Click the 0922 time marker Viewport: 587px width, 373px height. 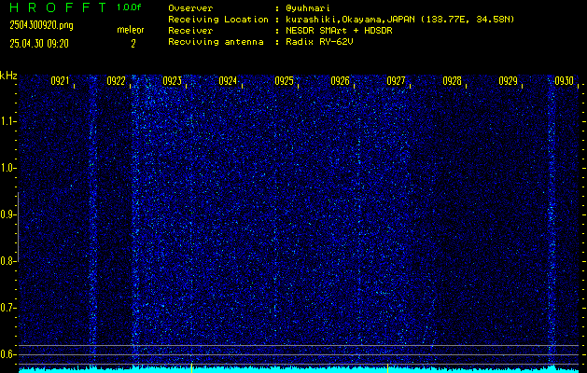coord(116,81)
